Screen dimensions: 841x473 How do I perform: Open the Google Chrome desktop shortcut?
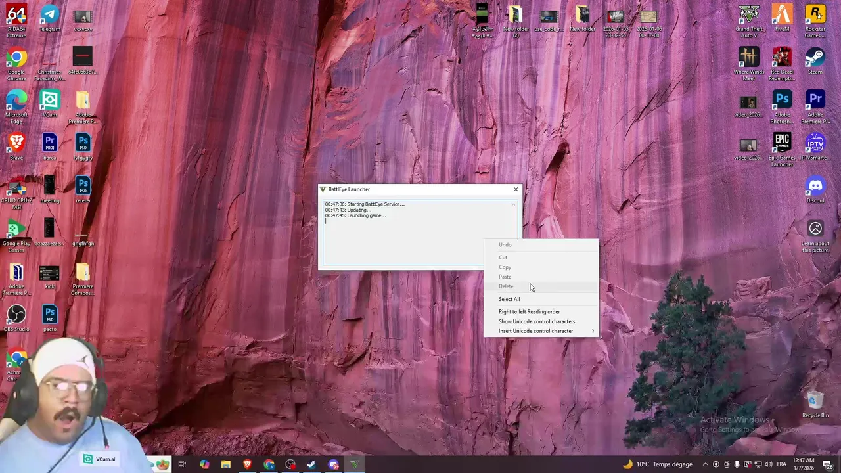(16, 66)
